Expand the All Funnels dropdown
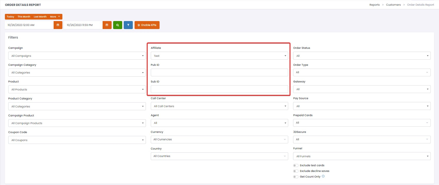Viewport: 439px width, 185px height. [x=362, y=156]
